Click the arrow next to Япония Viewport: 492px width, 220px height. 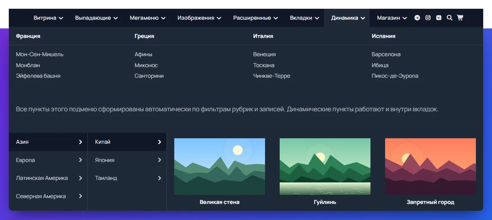pyautogui.click(x=160, y=160)
